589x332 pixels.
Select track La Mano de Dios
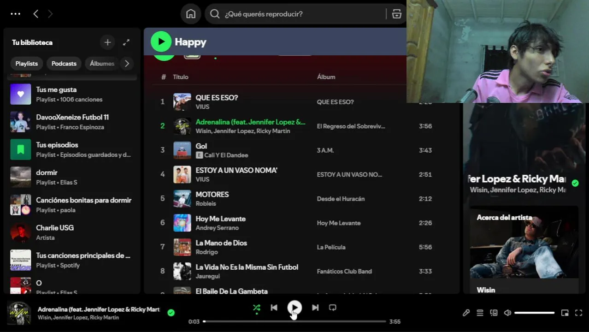[x=221, y=243]
